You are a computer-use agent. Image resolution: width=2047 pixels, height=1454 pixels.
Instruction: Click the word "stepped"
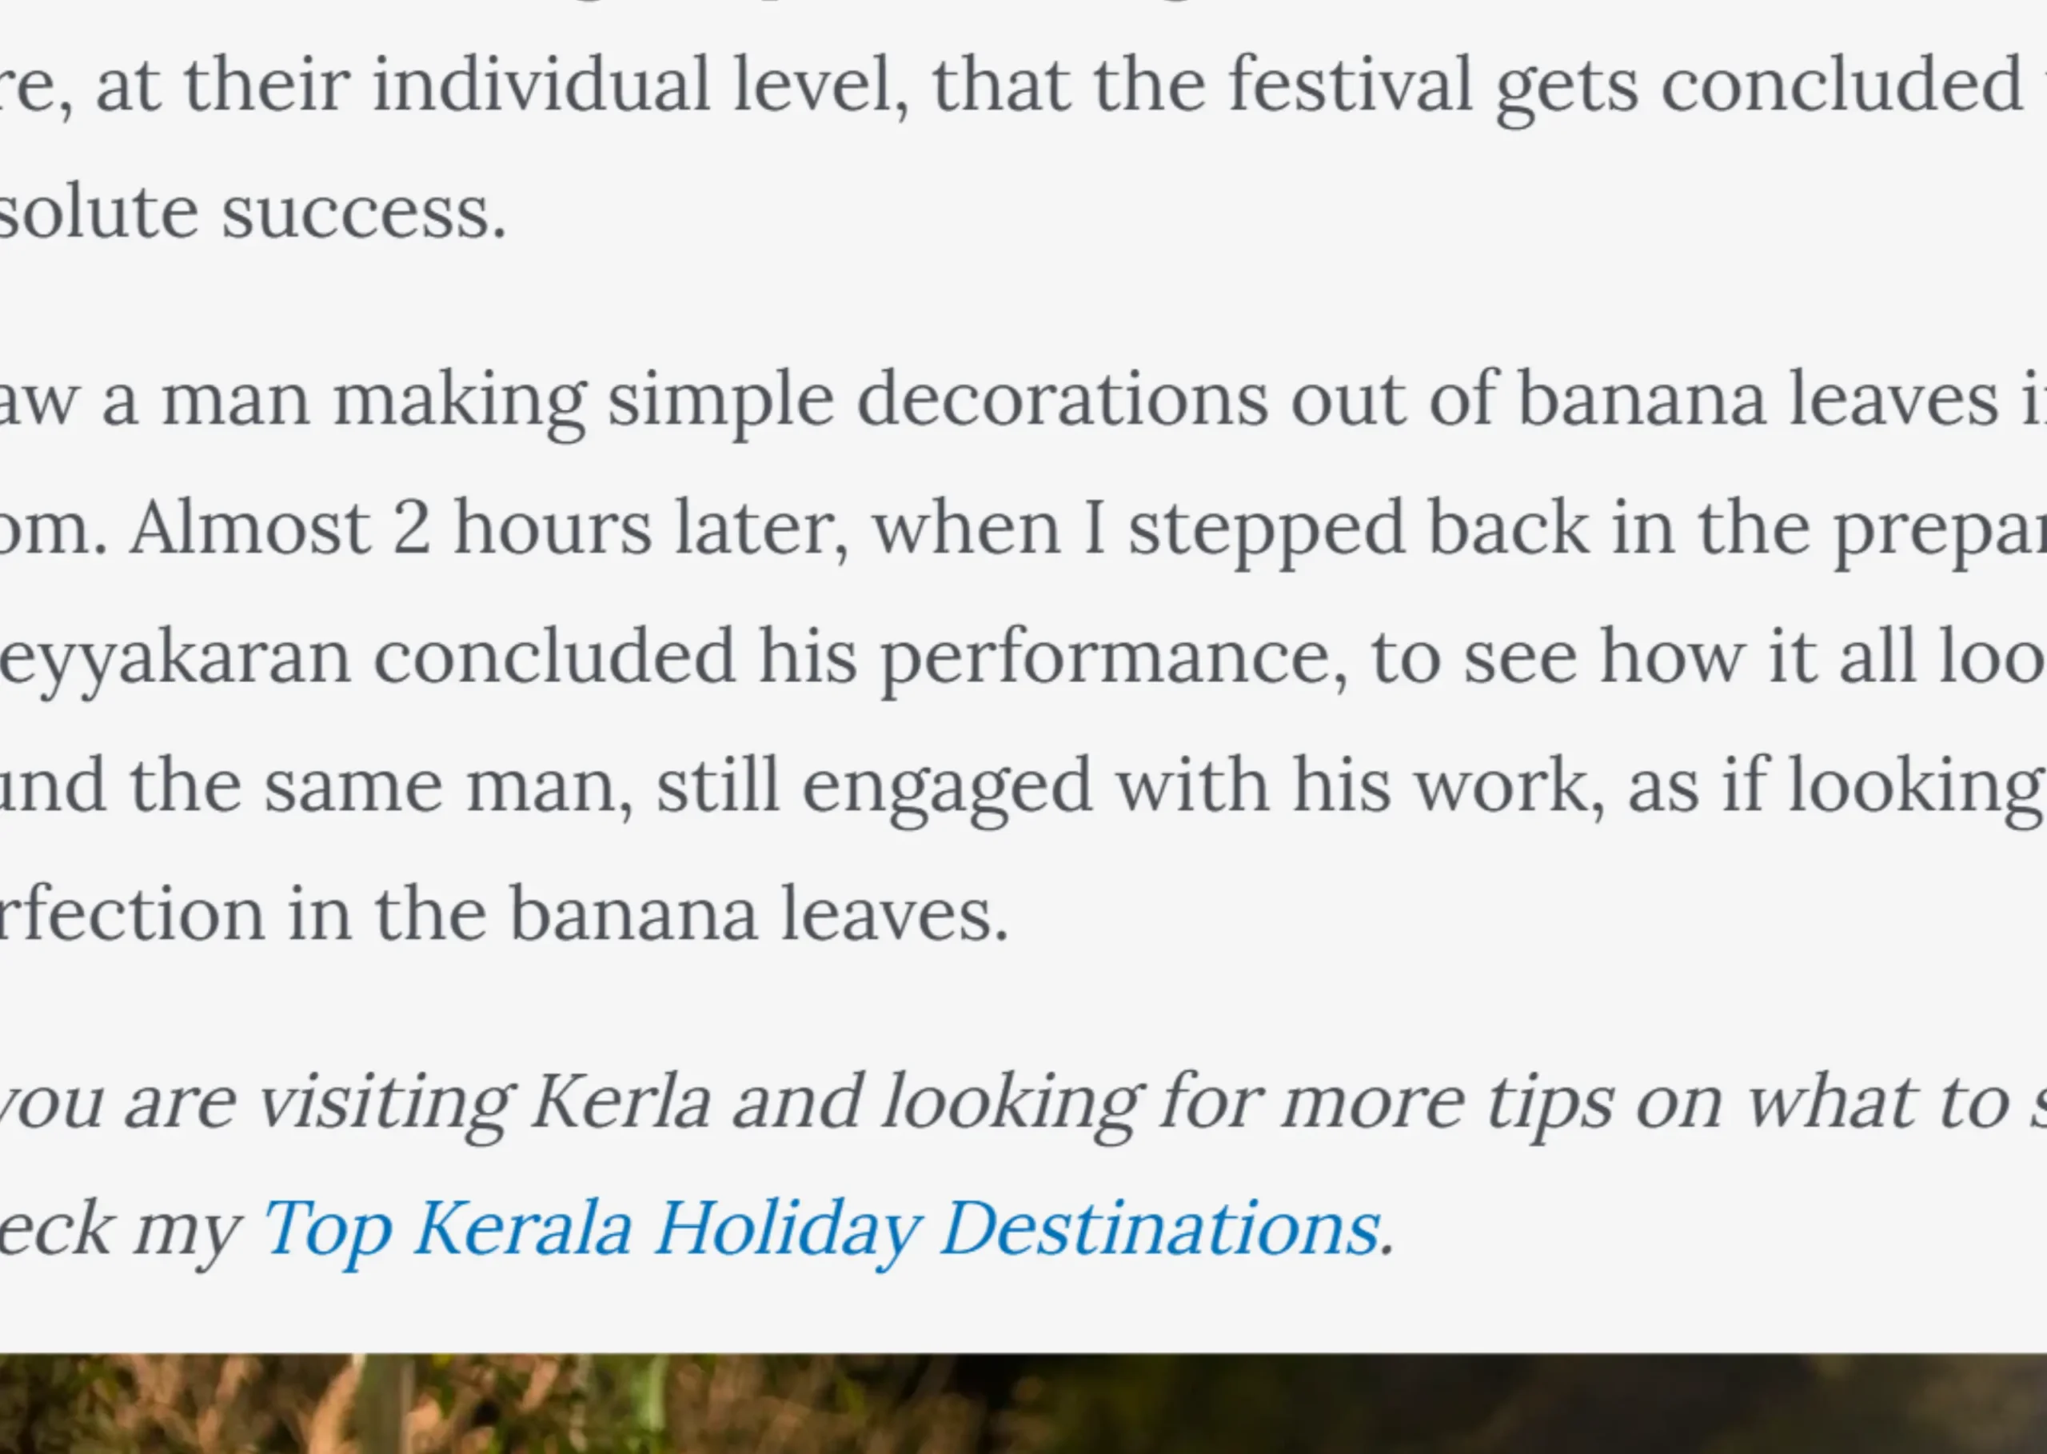tap(1266, 528)
